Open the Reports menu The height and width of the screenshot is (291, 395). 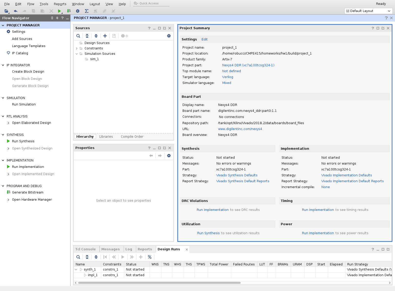click(60, 4)
